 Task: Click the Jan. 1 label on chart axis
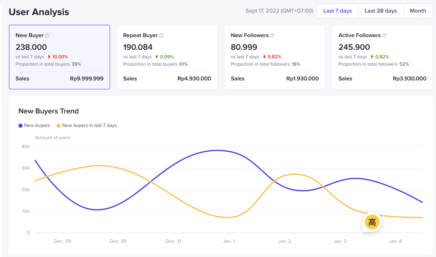coord(229,241)
